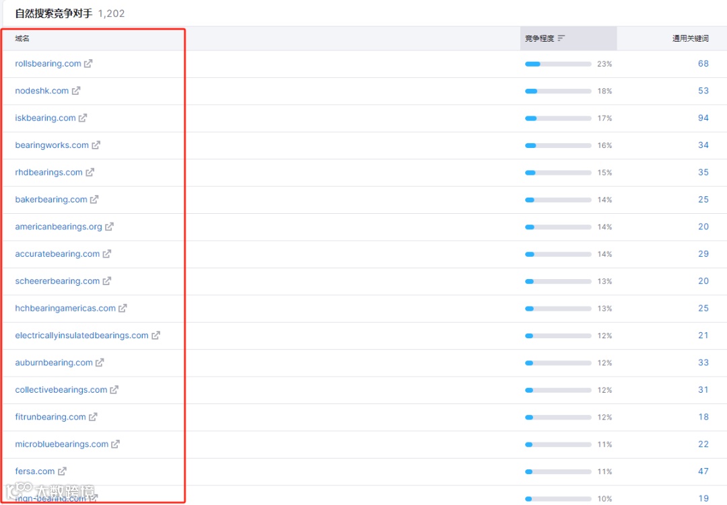This screenshot has width=727, height=505.
Task: Open common keywords count 94 for iskbearing.com
Action: (x=703, y=118)
